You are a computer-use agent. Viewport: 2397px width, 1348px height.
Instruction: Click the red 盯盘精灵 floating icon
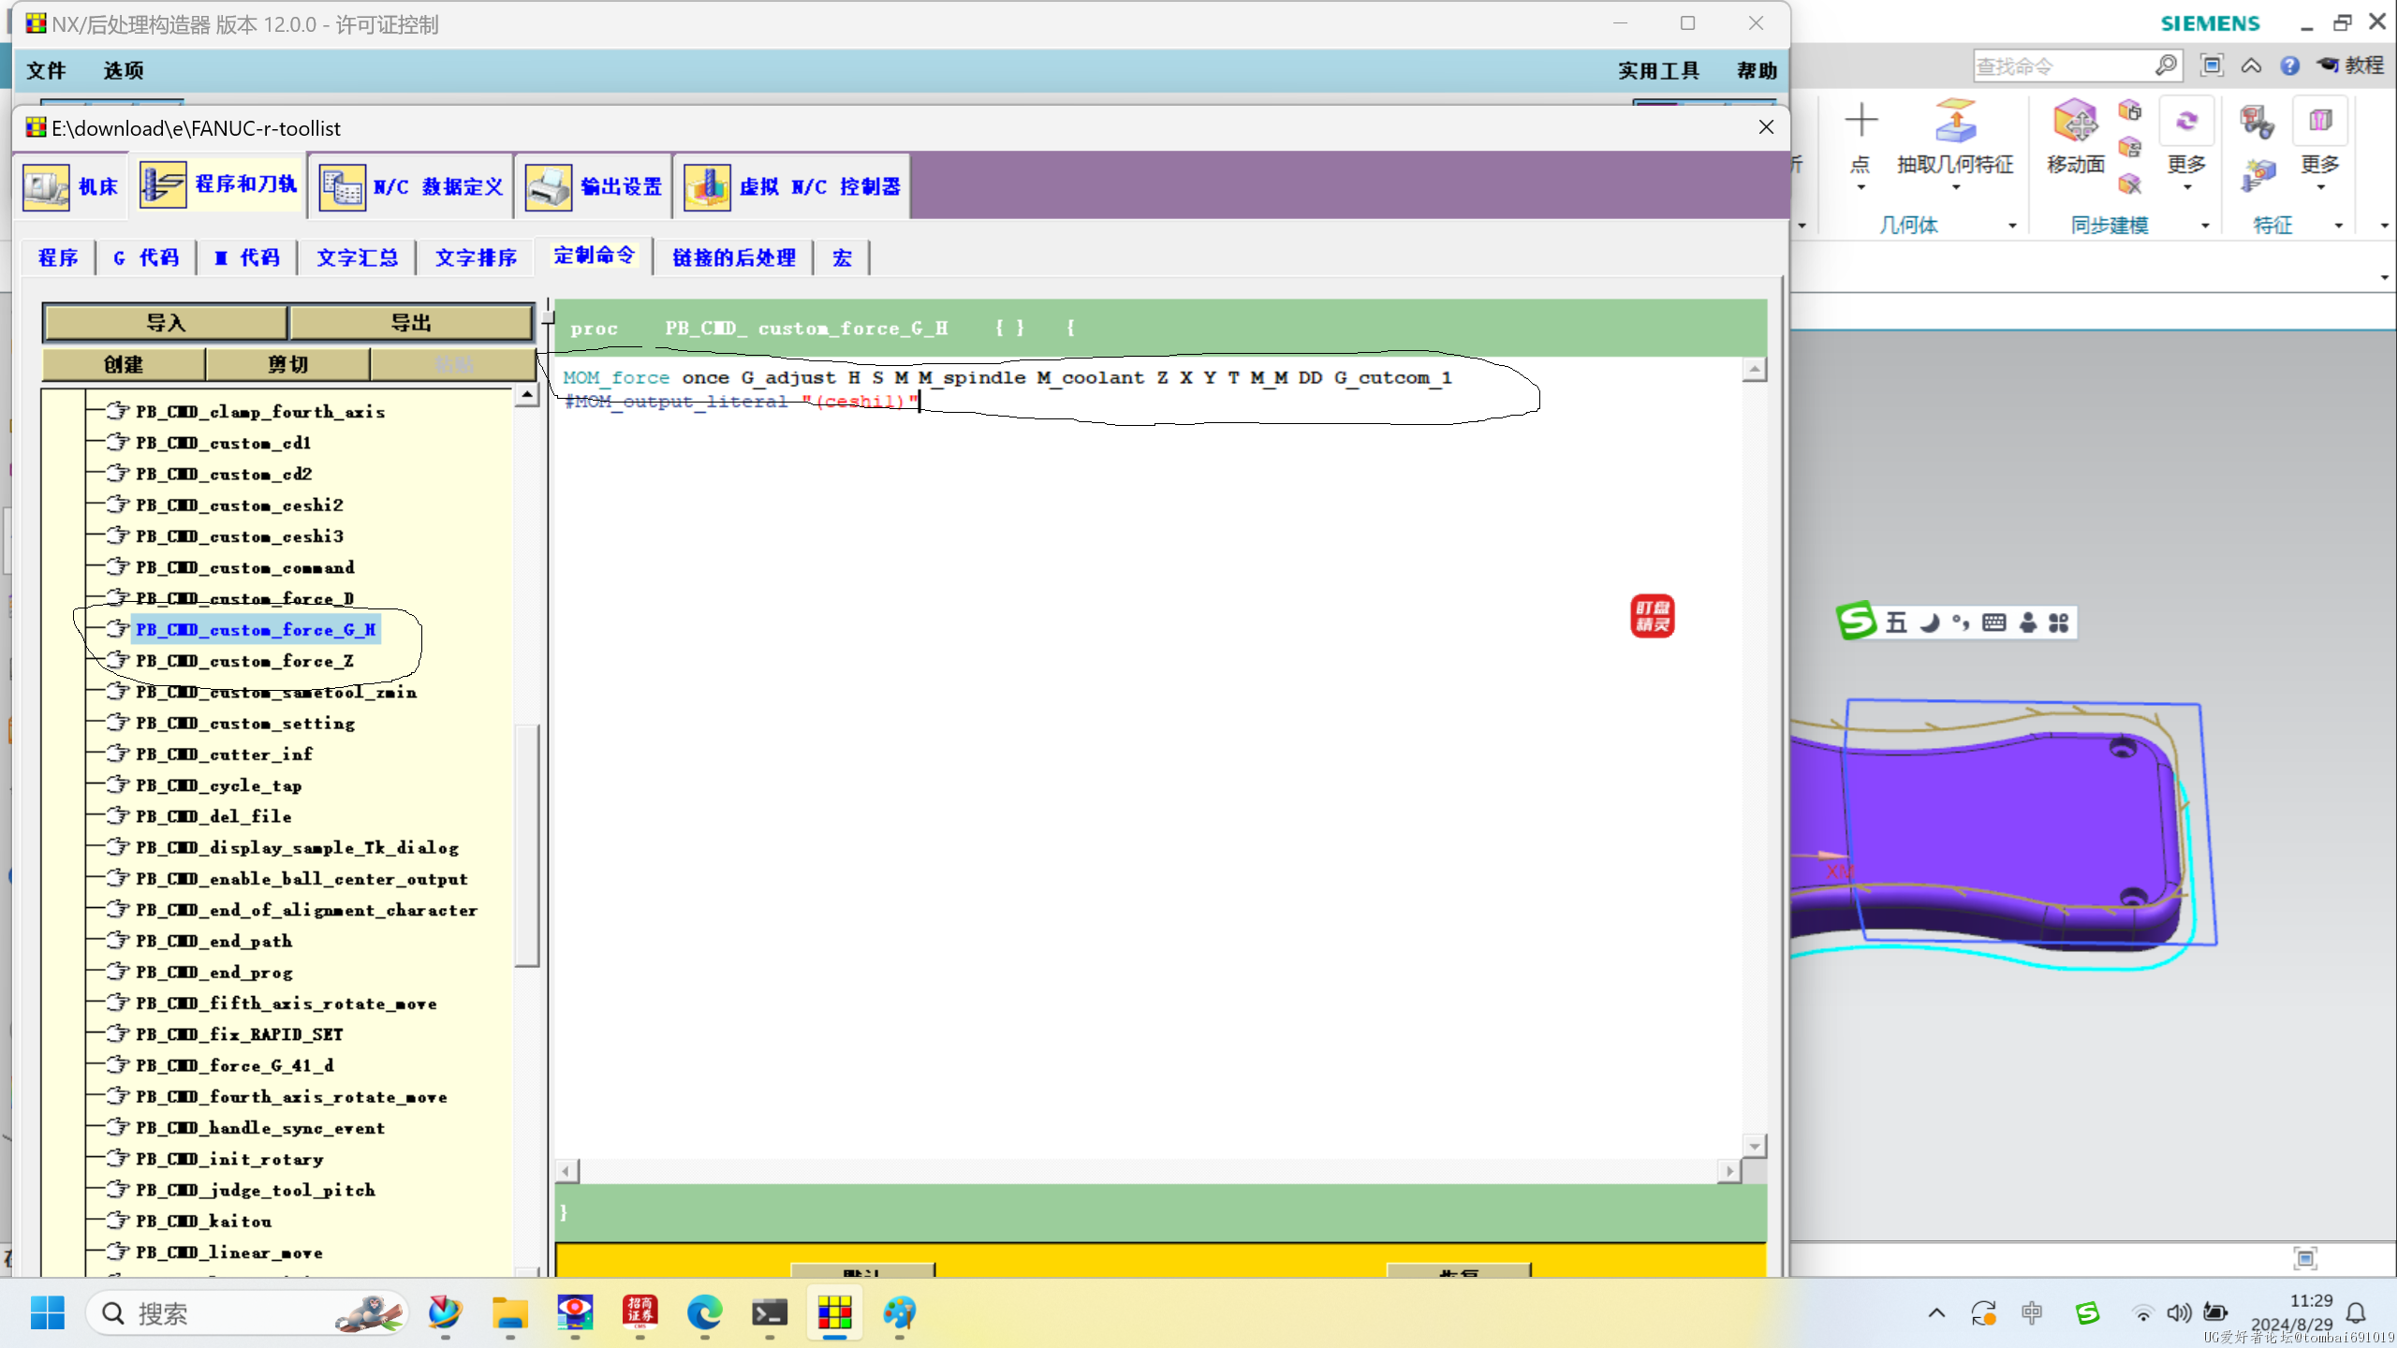(1652, 616)
